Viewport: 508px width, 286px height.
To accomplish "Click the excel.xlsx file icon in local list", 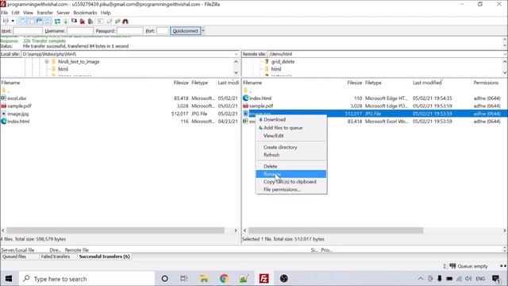I will 3,98.
